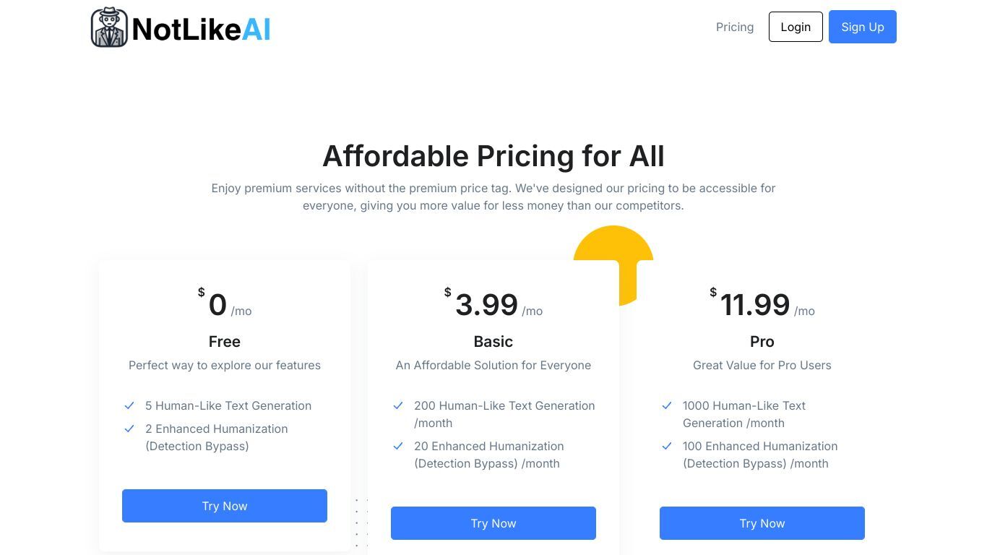
Task: Open the Pricing navigation link
Action: (x=735, y=27)
